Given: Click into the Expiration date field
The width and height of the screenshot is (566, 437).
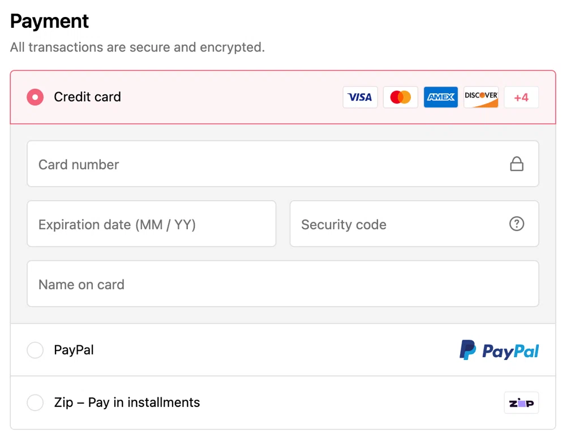Looking at the screenshot, I should pos(151,224).
